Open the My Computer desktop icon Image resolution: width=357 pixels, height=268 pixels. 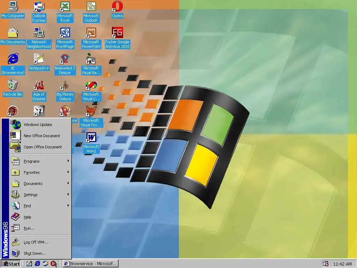click(13, 9)
